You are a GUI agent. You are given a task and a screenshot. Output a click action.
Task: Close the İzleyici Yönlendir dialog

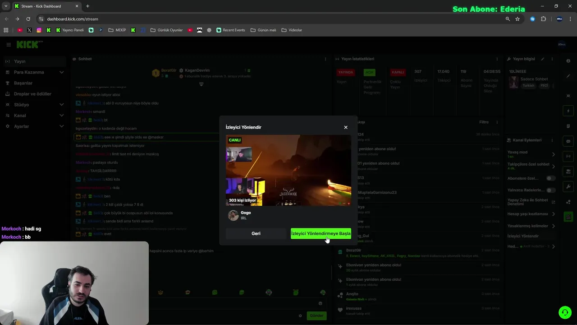coord(346,127)
